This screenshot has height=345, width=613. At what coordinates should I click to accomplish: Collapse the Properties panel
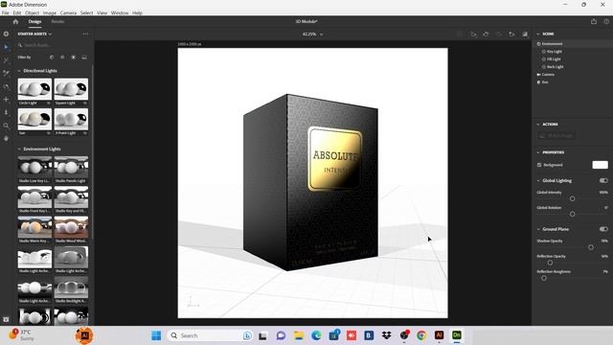click(x=538, y=152)
